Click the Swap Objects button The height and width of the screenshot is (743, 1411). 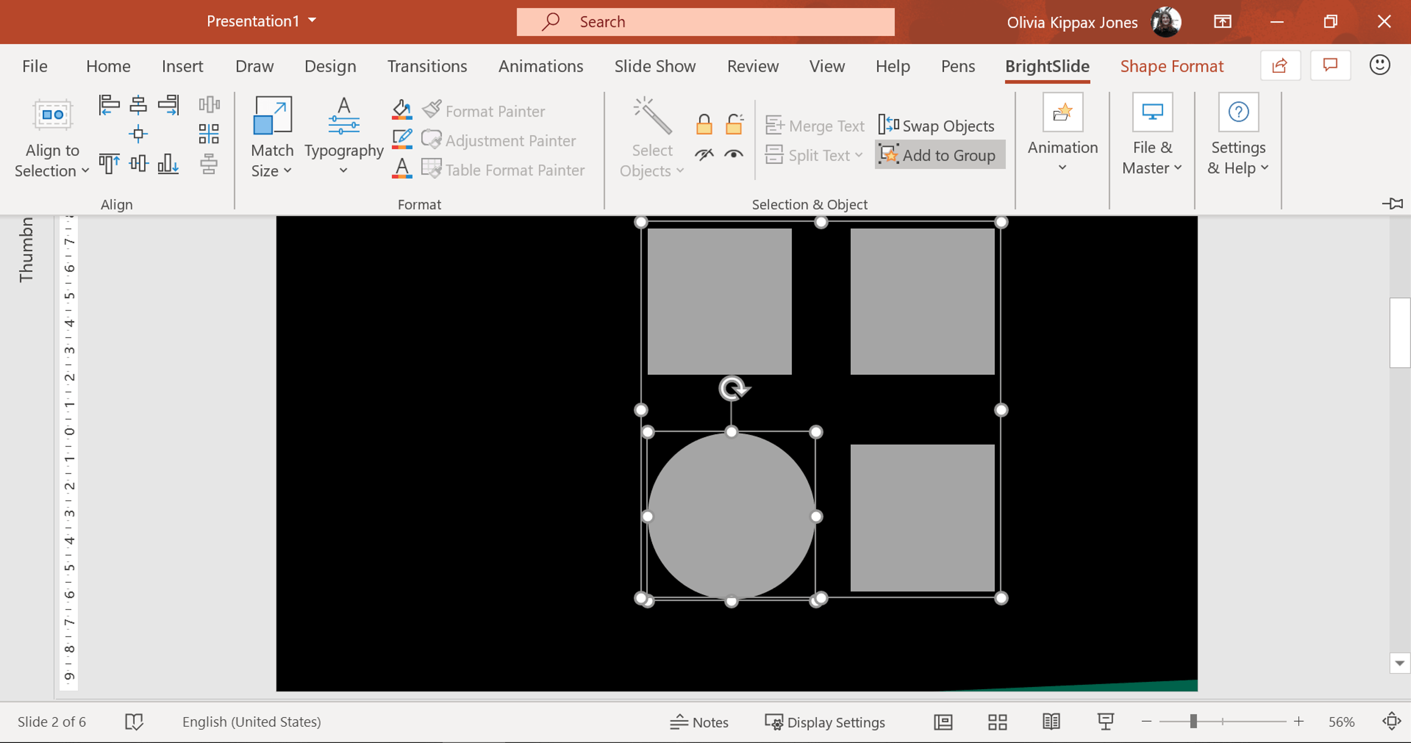click(x=938, y=126)
